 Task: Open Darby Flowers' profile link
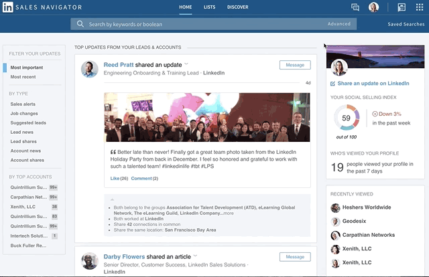coord(124,257)
